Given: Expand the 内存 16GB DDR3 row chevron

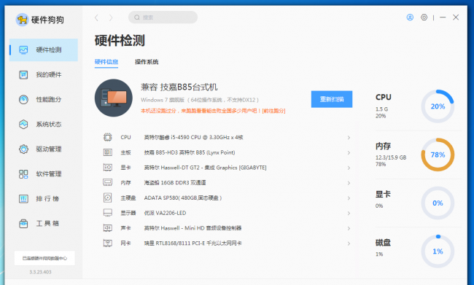Looking at the screenshot, I should click(x=349, y=183).
